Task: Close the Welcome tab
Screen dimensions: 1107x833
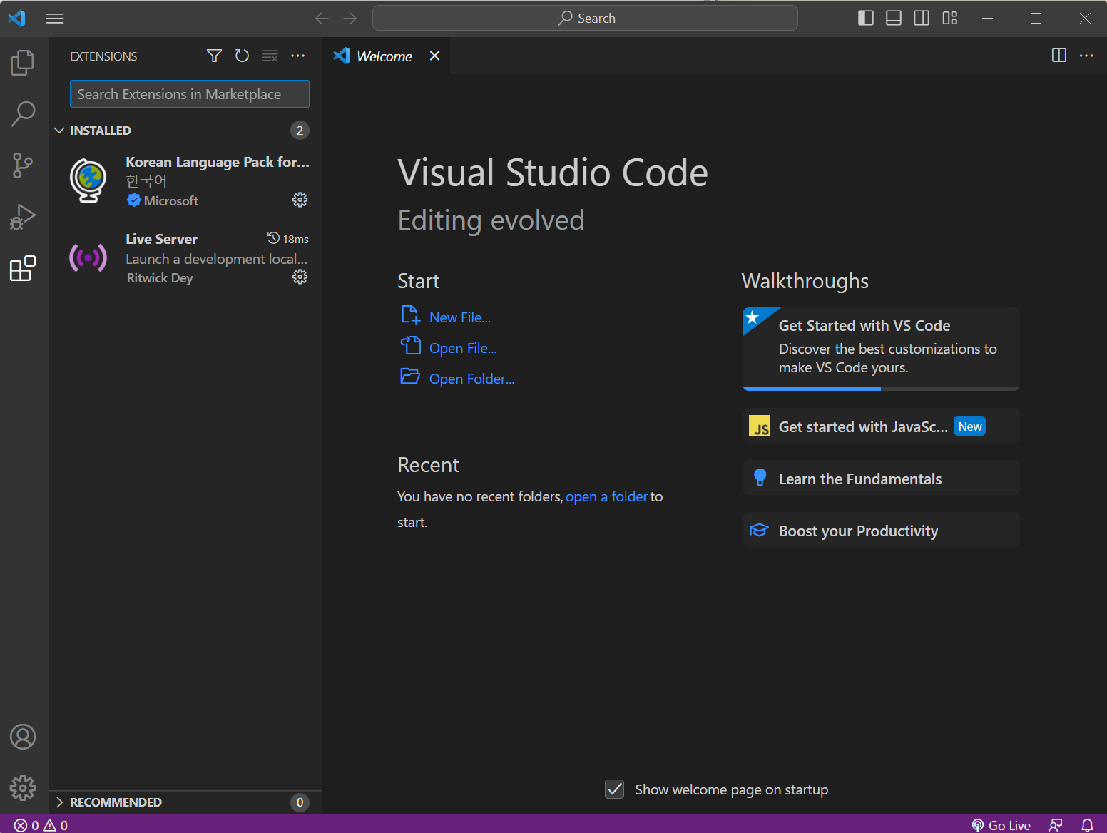Action: pos(434,56)
